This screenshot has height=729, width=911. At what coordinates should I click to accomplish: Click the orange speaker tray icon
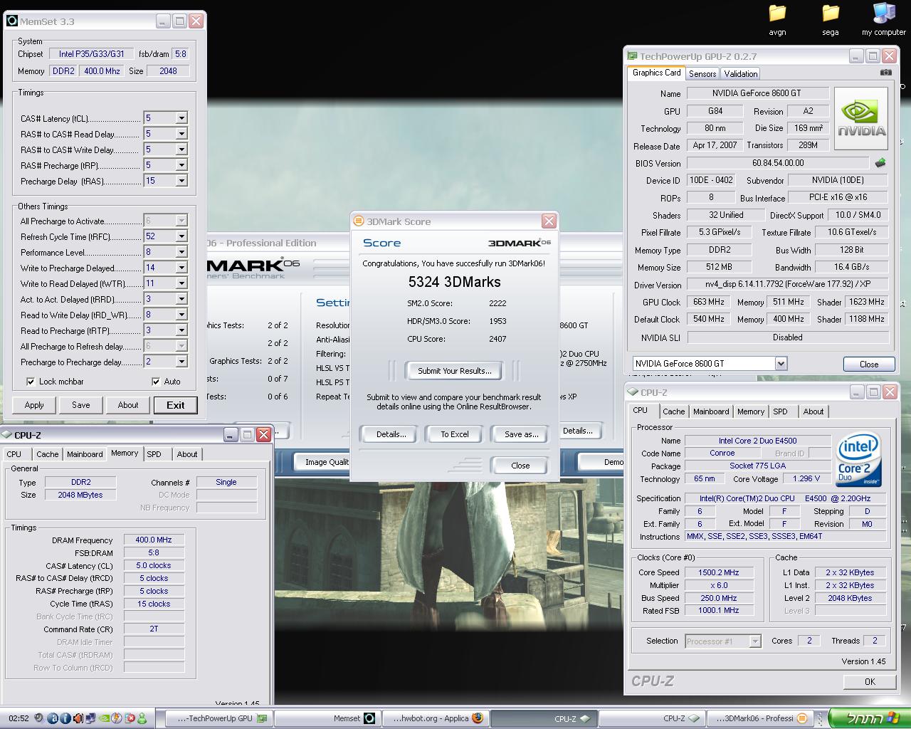[x=78, y=718]
